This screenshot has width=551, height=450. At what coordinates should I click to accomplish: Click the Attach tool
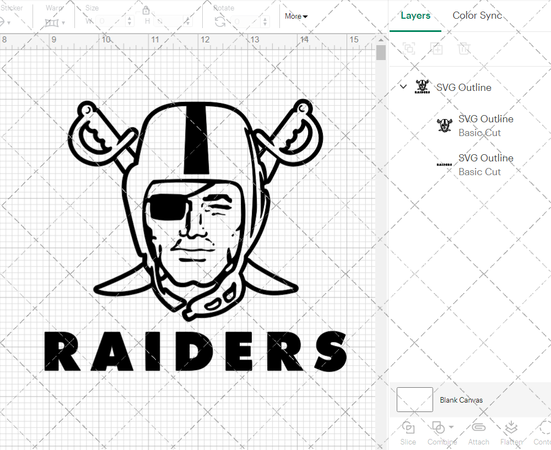(x=478, y=433)
